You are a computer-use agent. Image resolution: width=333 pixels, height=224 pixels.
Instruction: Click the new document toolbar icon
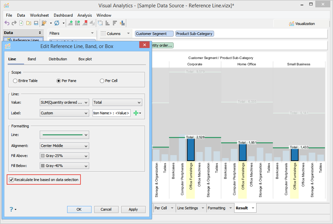[21, 23]
